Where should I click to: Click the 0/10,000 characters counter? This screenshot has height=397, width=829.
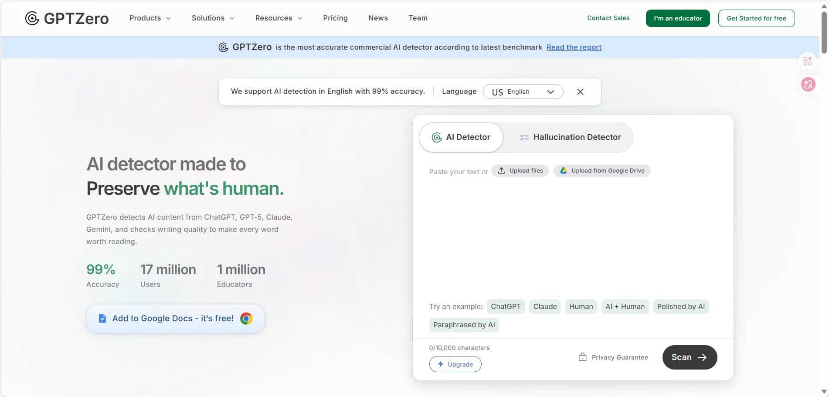click(x=459, y=348)
